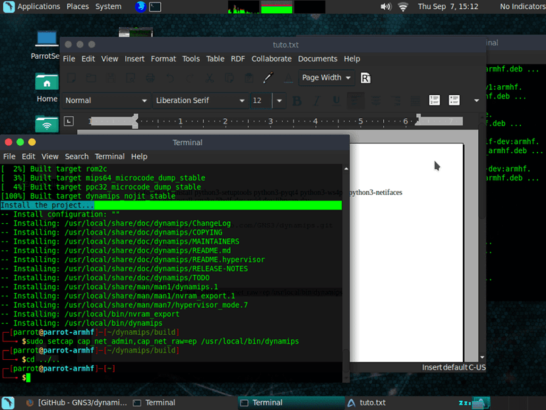
Task: Switch to tuto.txt in the taskbar
Action: (367, 403)
